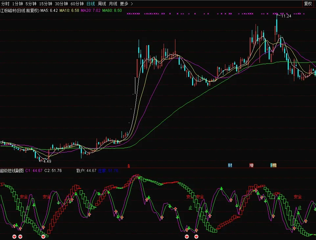Open the 复权 adjustment button
This screenshot has width=316, height=240.
click(308, 4)
